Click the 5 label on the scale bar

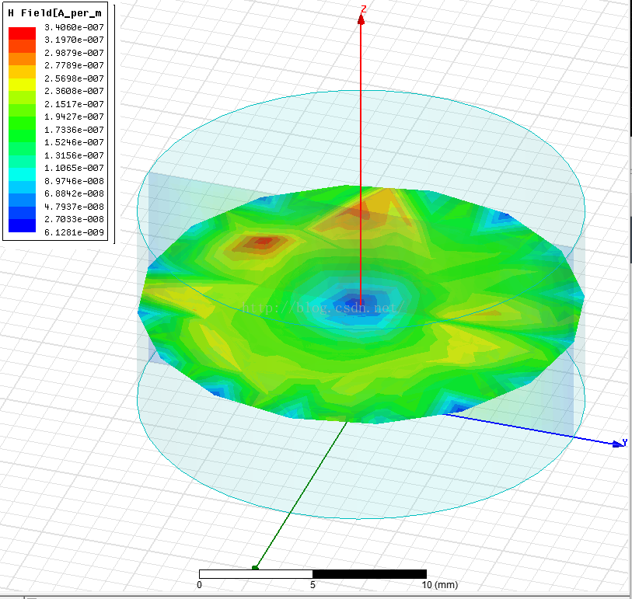[x=313, y=584]
